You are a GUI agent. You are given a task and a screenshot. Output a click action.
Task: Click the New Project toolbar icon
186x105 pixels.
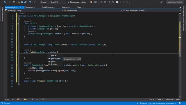coord(14,2)
